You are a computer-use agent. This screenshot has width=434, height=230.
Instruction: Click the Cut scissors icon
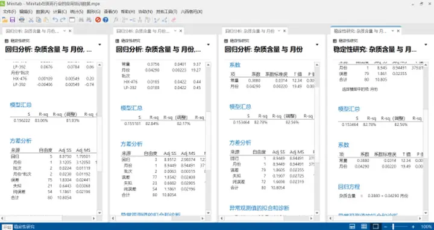click(31, 20)
